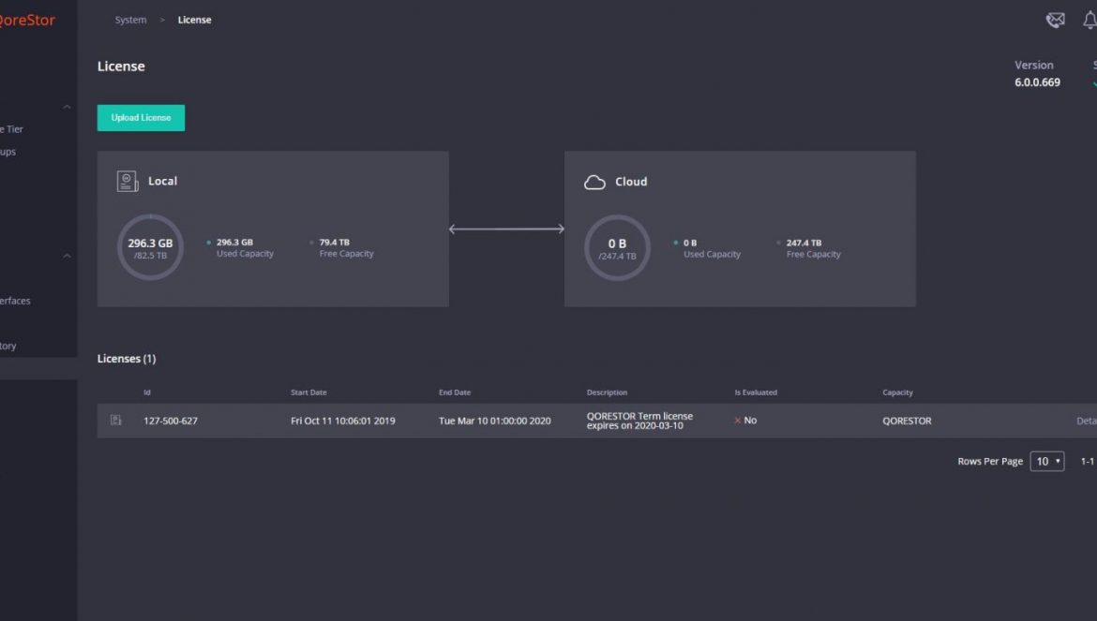Click the Upload License button
Screen dimensions: 1097x621
point(141,118)
